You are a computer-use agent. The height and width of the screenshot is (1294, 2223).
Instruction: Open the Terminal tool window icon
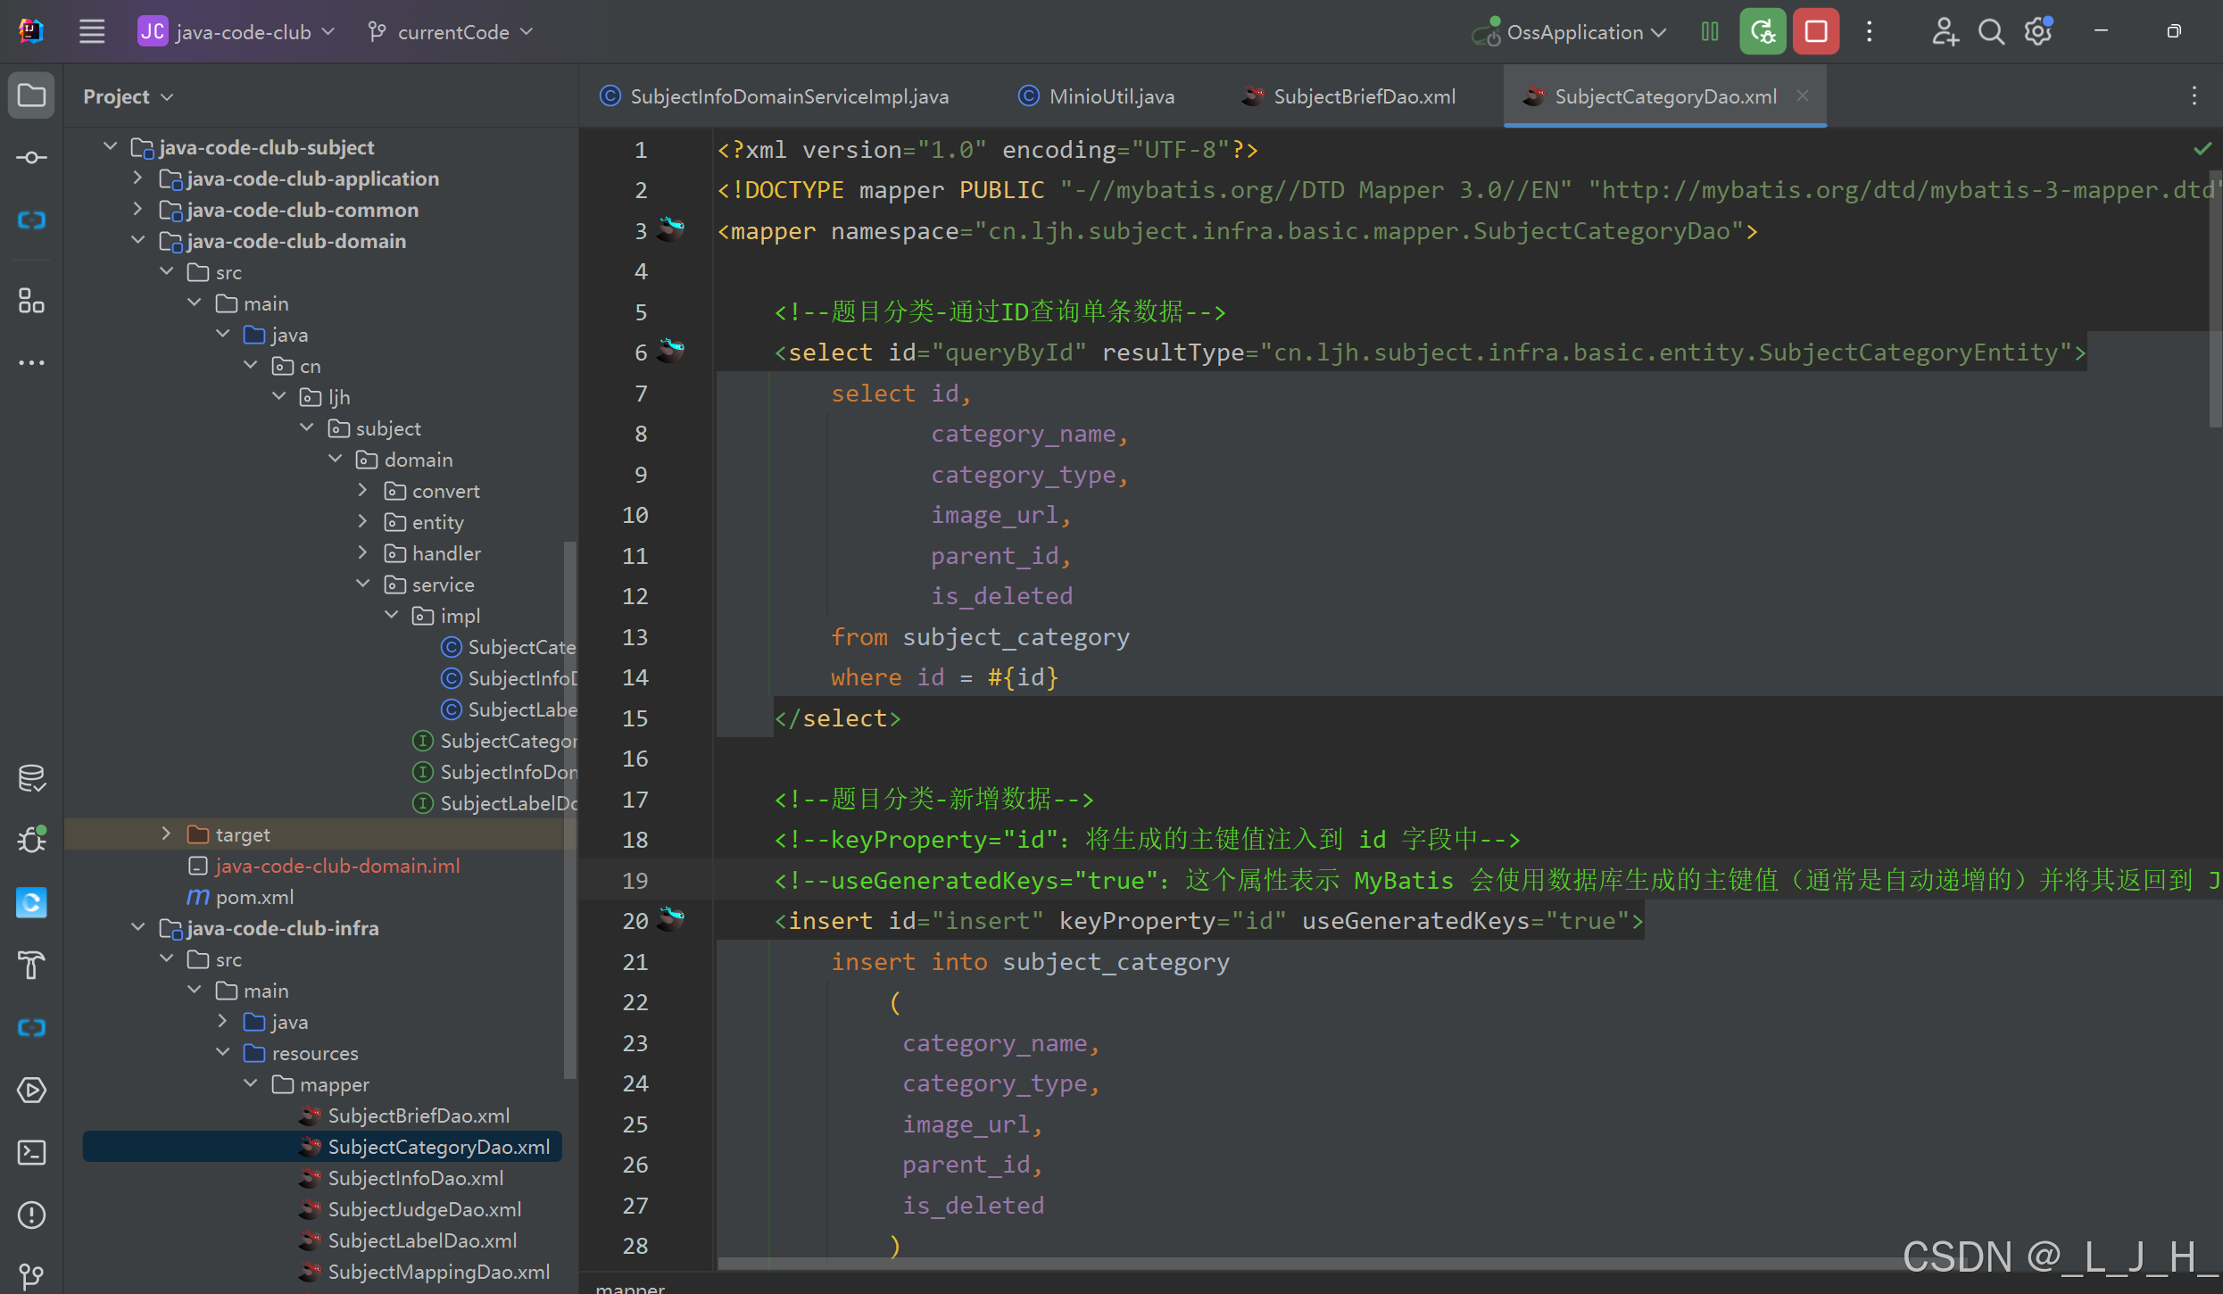[x=31, y=1152]
